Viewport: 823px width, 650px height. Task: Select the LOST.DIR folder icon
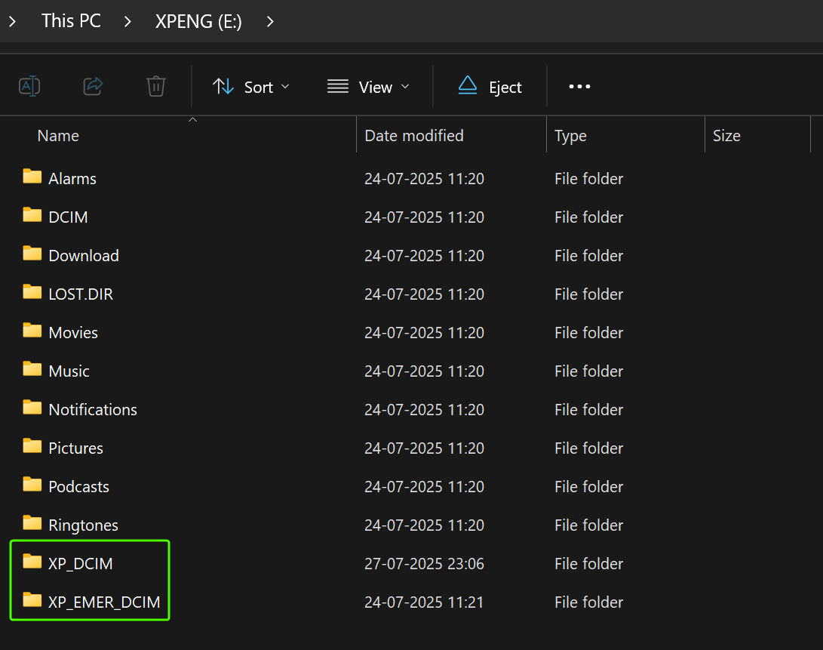point(32,292)
